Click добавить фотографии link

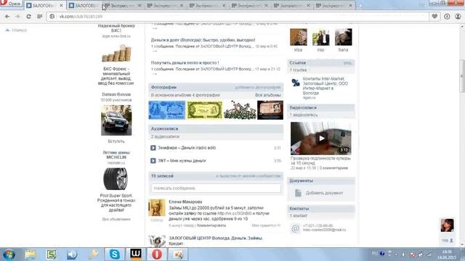pos(258,87)
